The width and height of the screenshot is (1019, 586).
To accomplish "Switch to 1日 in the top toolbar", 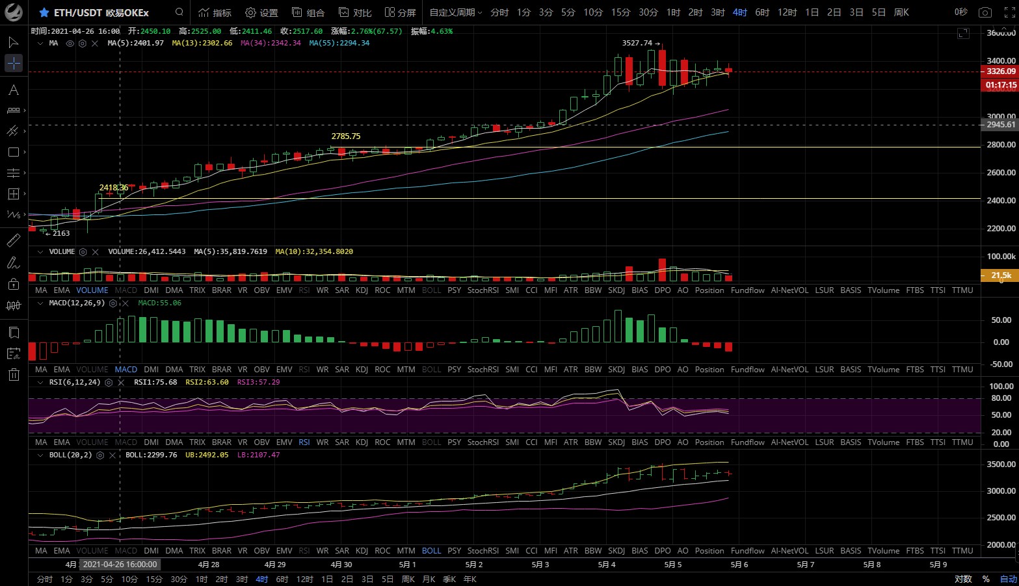I will pyautogui.click(x=812, y=12).
